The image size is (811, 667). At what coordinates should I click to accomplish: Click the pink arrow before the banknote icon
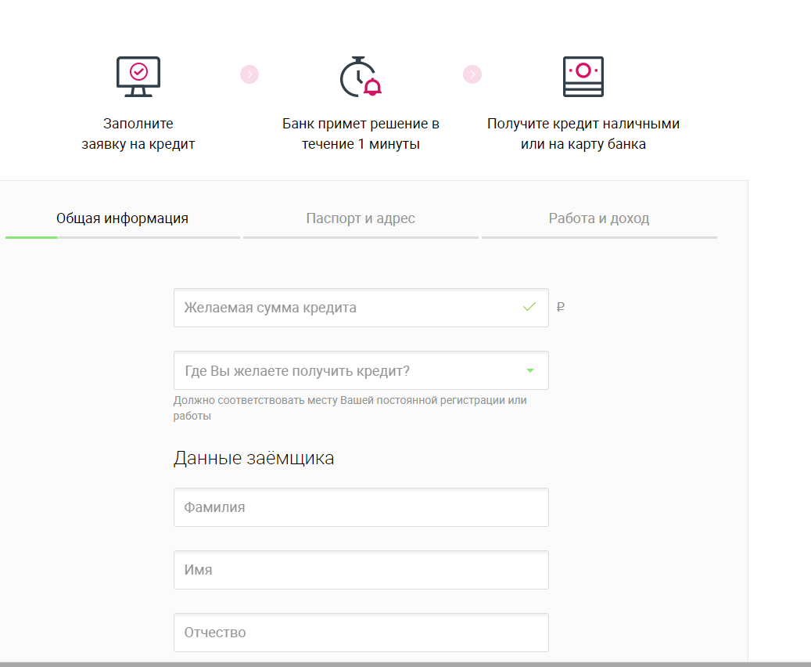pos(472,74)
